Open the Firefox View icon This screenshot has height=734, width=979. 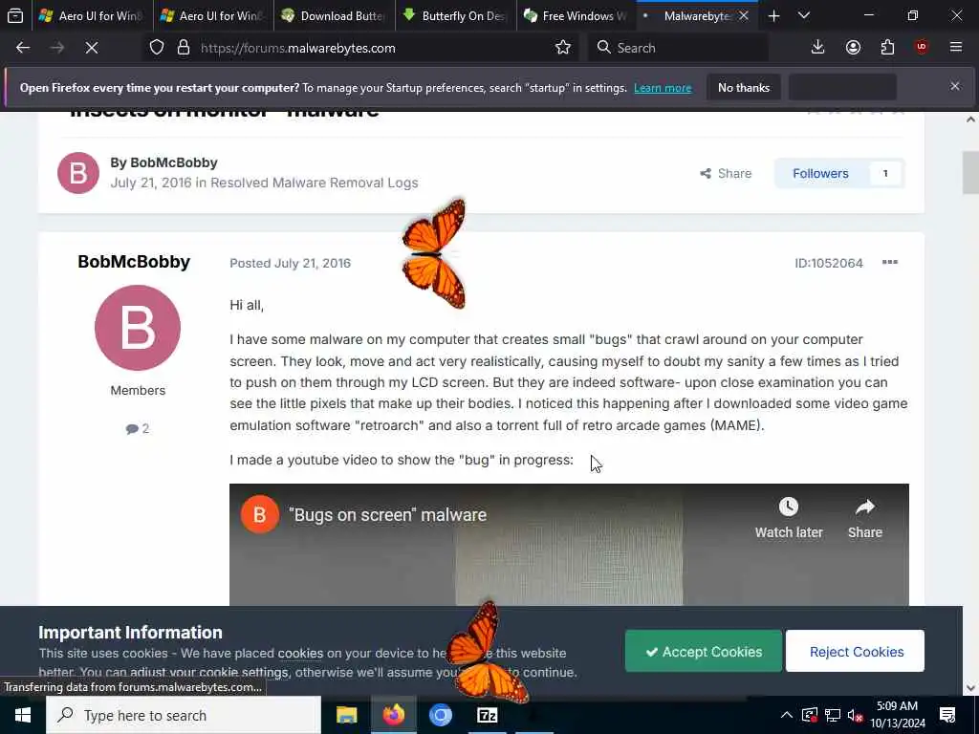click(x=15, y=15)
